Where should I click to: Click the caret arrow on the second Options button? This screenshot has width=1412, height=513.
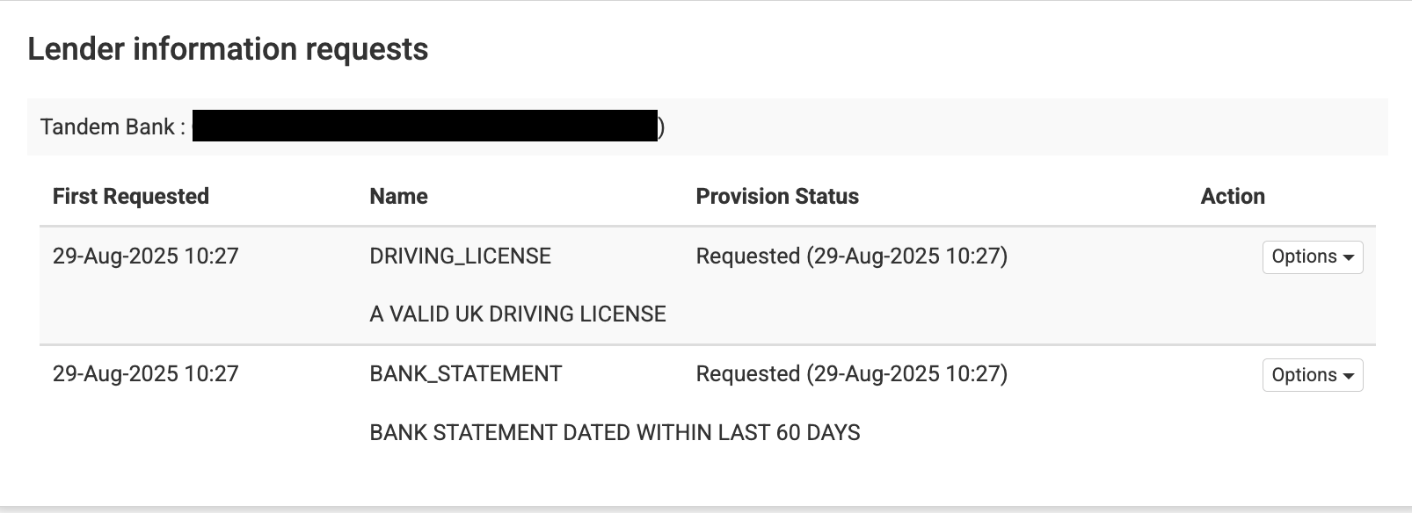click(x=1349, y=375)
